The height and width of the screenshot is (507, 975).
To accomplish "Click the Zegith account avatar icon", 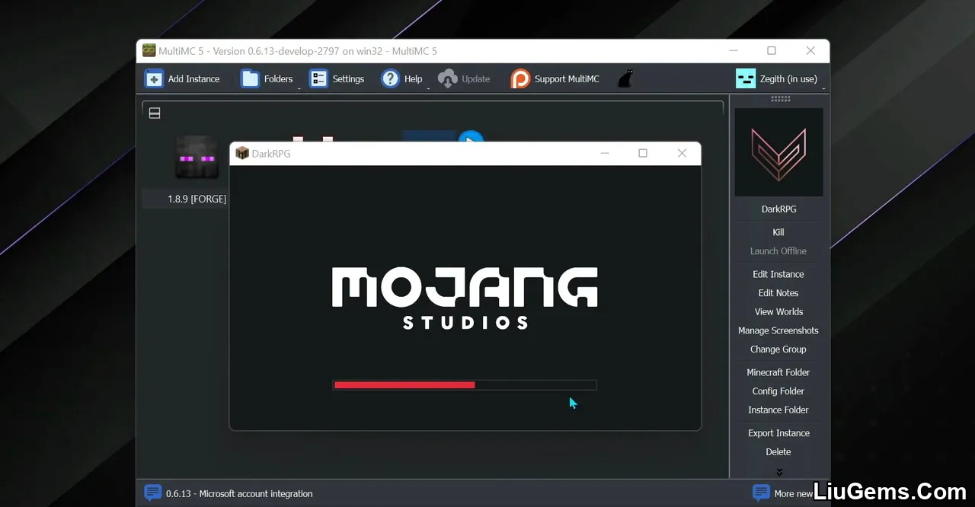I will (x=746, y=78).
